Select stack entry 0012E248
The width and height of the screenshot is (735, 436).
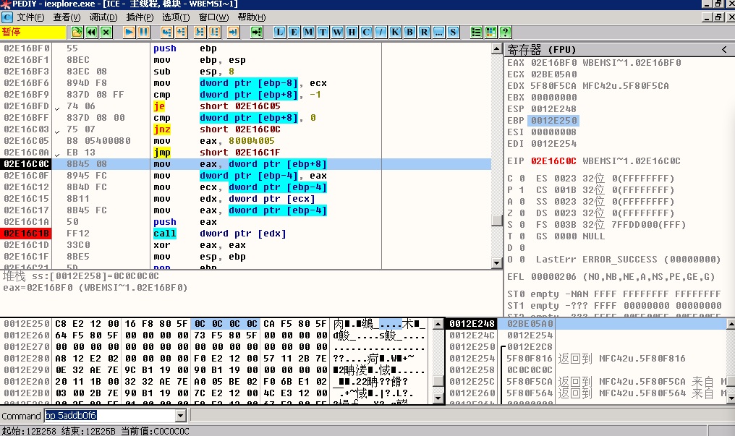[x=472, y=324]
